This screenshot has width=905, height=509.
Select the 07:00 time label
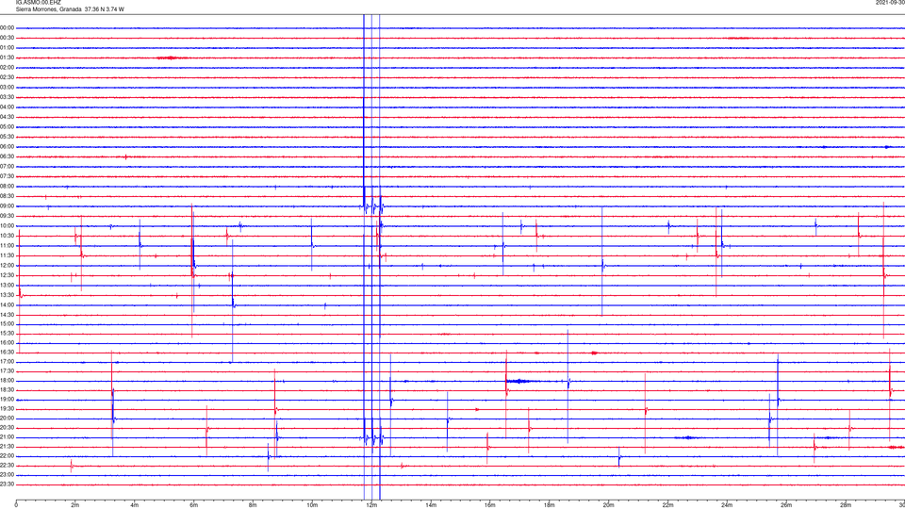(7, 167)
